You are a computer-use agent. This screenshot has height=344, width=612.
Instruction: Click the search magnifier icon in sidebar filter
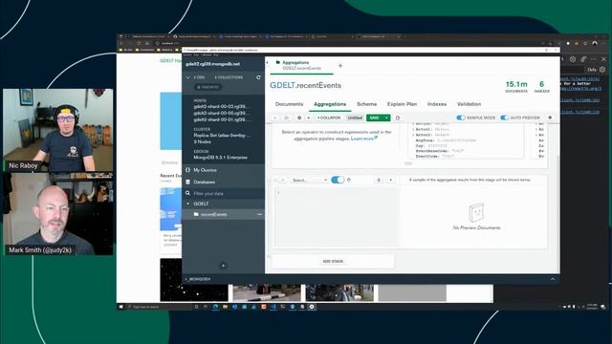coord(187,193)
